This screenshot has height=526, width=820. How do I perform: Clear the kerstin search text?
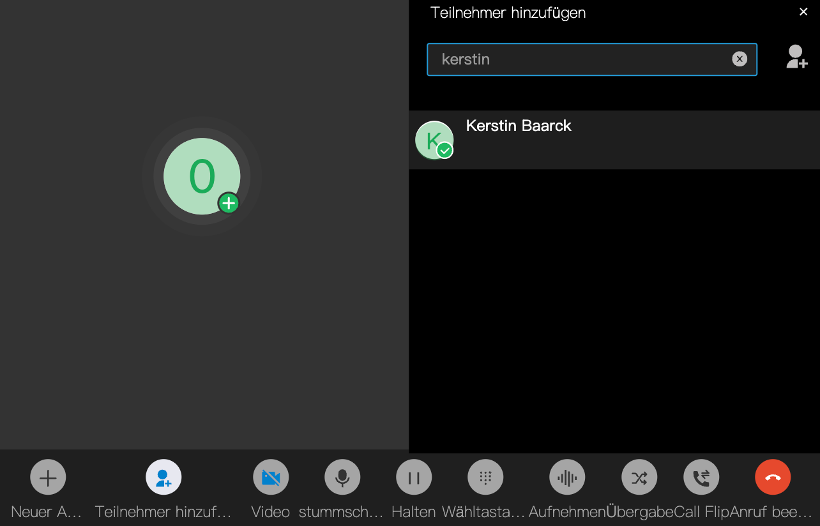pos(740,59)
